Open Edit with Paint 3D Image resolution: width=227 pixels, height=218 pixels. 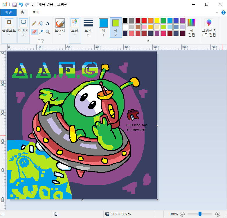pos(209,23)
